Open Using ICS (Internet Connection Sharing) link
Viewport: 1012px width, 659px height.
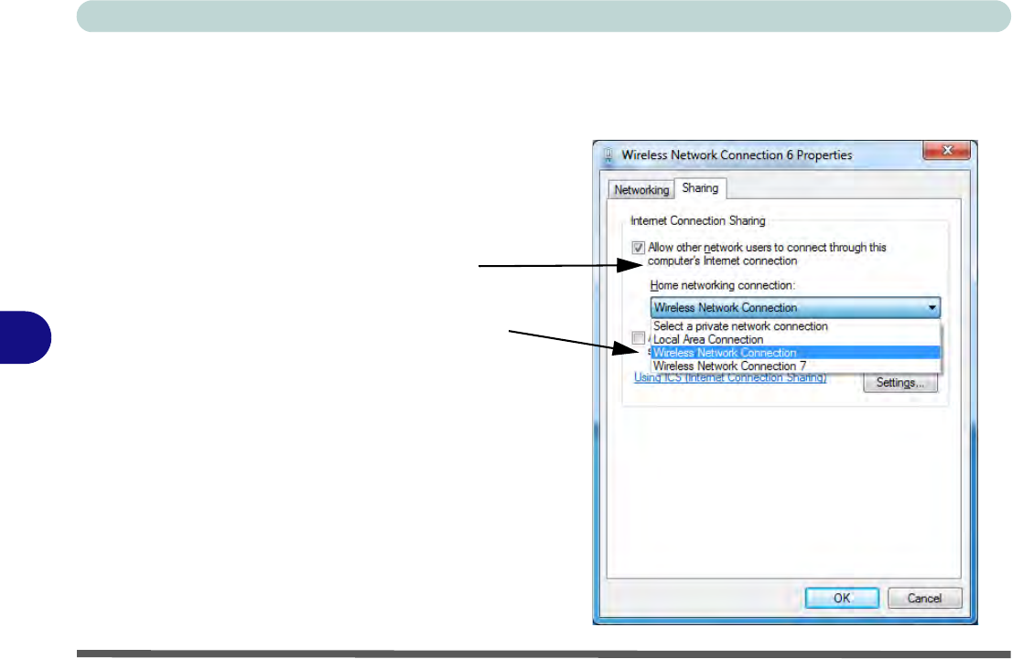(730, 378)
